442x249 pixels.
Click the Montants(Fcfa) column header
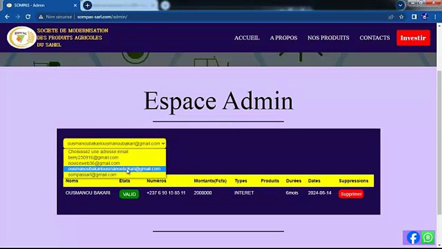tap(210, 181)
